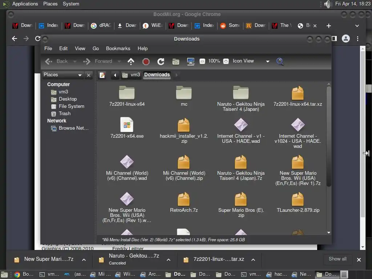Open the Bookmarks menu

[118, 48]
